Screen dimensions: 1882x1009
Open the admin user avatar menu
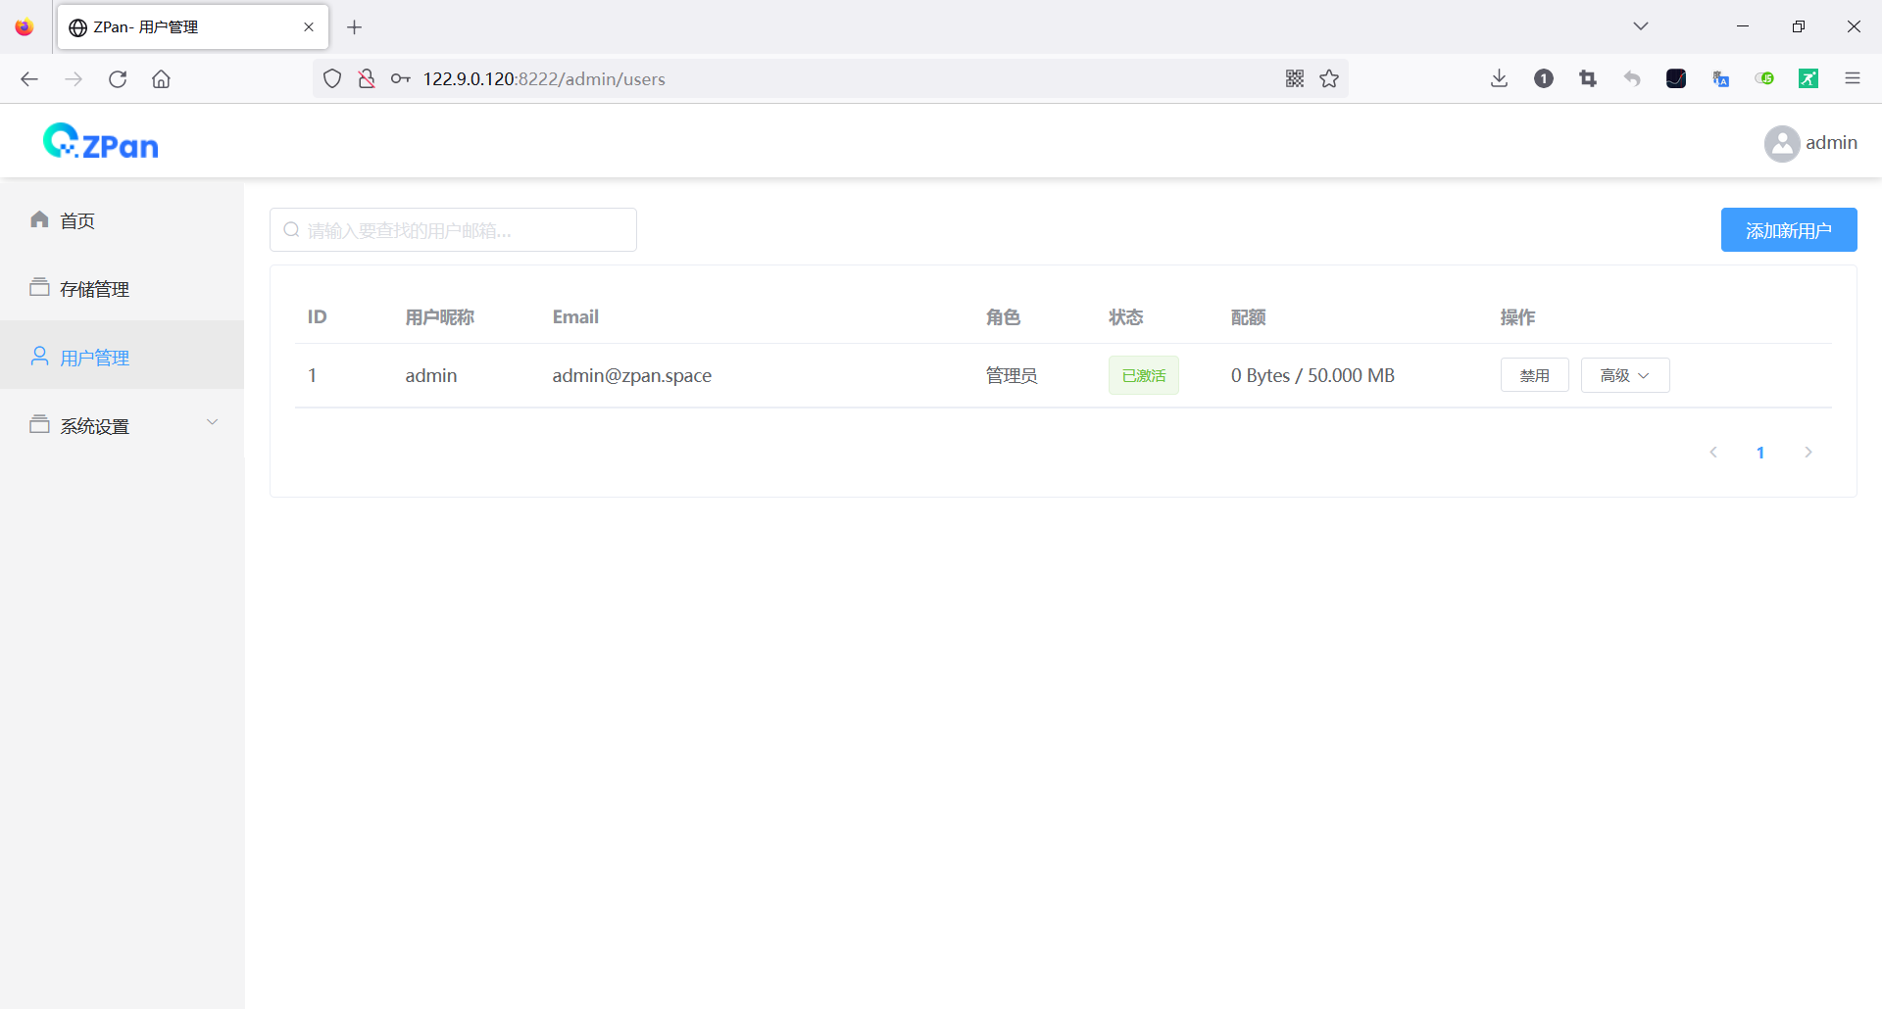coord(1781,143)
